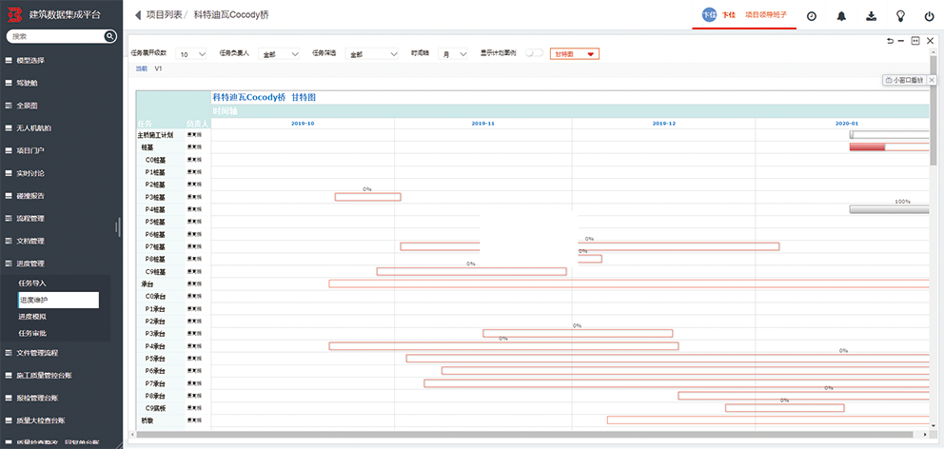Select 任务导入 in the sidebar
The width and height of the screenshot is (944, 449).
(33, 283)
